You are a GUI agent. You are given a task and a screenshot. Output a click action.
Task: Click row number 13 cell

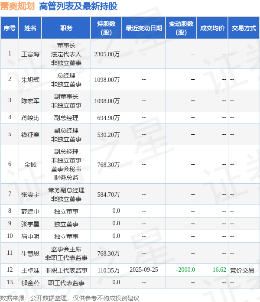[x=10, y=282]
